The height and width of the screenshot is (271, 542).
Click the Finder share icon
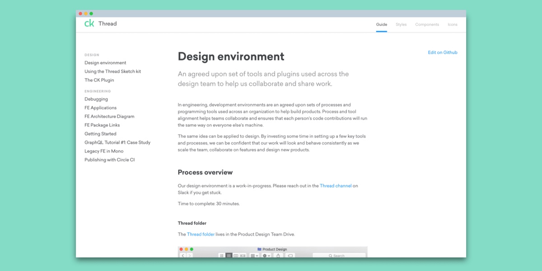pyautogui.click(x=278, y=256)
